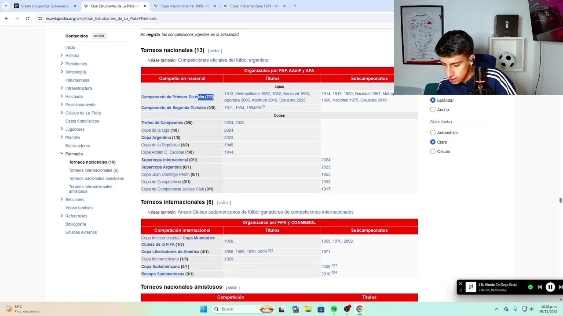Jump to Enlaces externos in contents
The image size is (563, 316).
[81, 232]
